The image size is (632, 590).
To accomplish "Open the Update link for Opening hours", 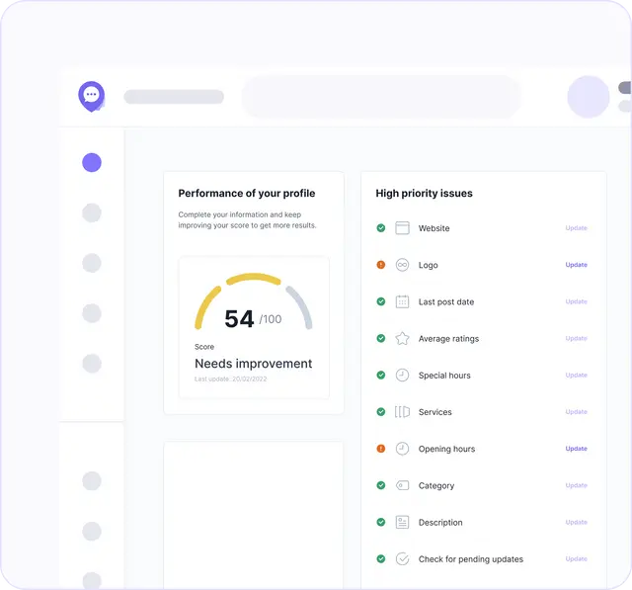I will (577, 449).
